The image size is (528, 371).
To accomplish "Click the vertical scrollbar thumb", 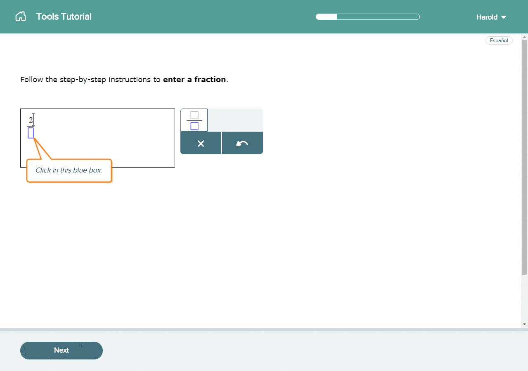I will pyautogui.click(x=524, y=157).
